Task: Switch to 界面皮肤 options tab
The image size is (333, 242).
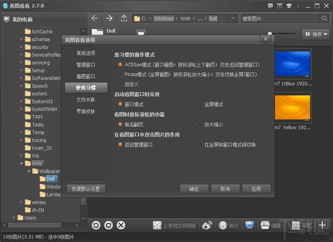Action: tap(86, 111)
